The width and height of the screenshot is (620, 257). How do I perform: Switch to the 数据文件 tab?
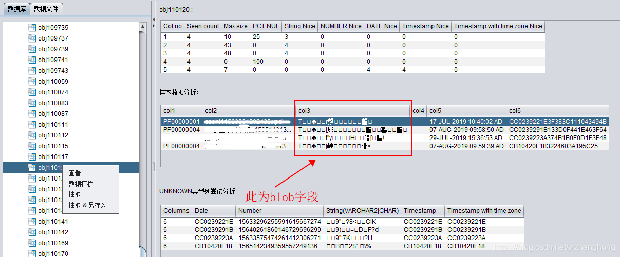47,9
